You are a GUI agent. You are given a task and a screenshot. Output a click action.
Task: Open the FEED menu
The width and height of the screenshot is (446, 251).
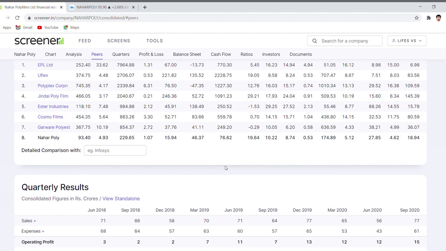(x=85, y=41)
